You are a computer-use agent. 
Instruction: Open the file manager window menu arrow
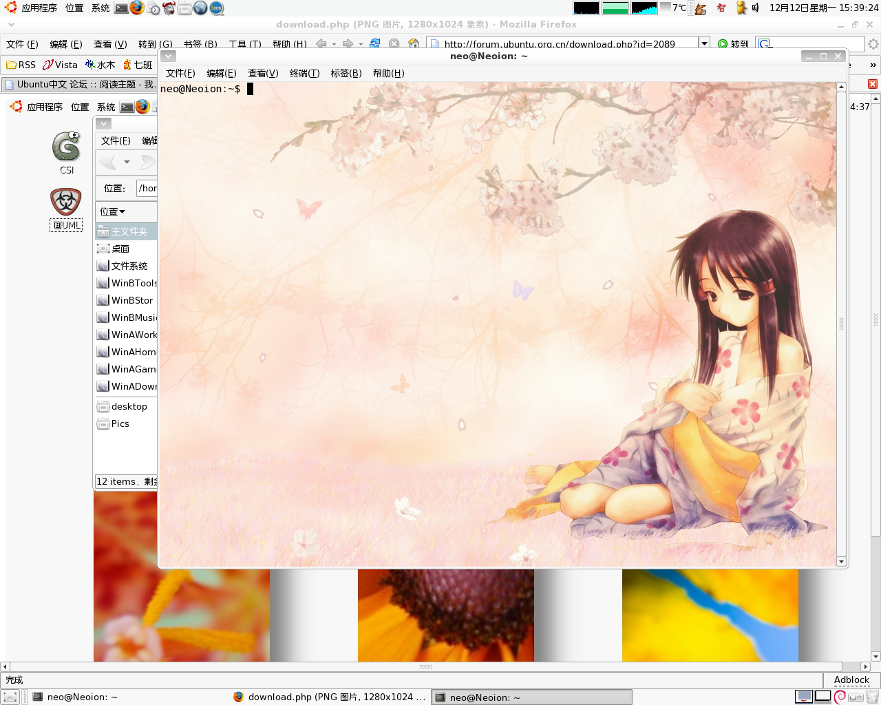pyautogui.click(x=104, y=124)
